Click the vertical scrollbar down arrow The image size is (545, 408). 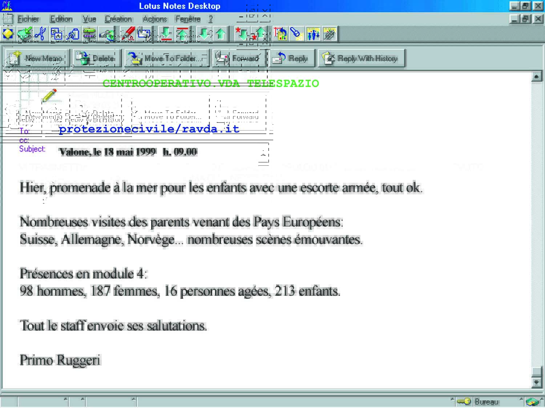[537, 382]
